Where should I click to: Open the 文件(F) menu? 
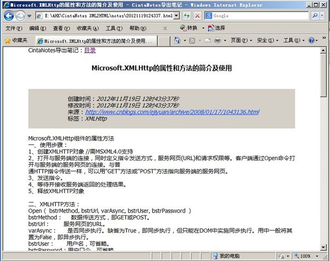click(x=14, y=29)
